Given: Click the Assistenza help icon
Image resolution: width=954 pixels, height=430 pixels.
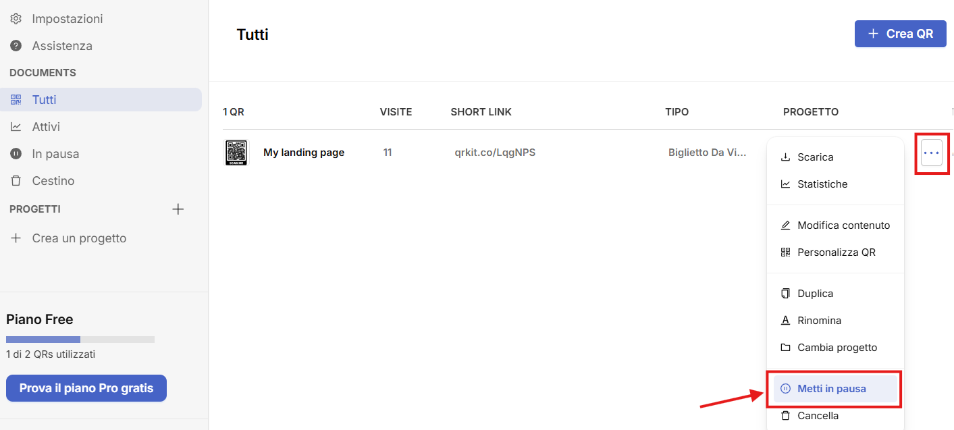Looking at the screenshot, I should coord(16,46).
